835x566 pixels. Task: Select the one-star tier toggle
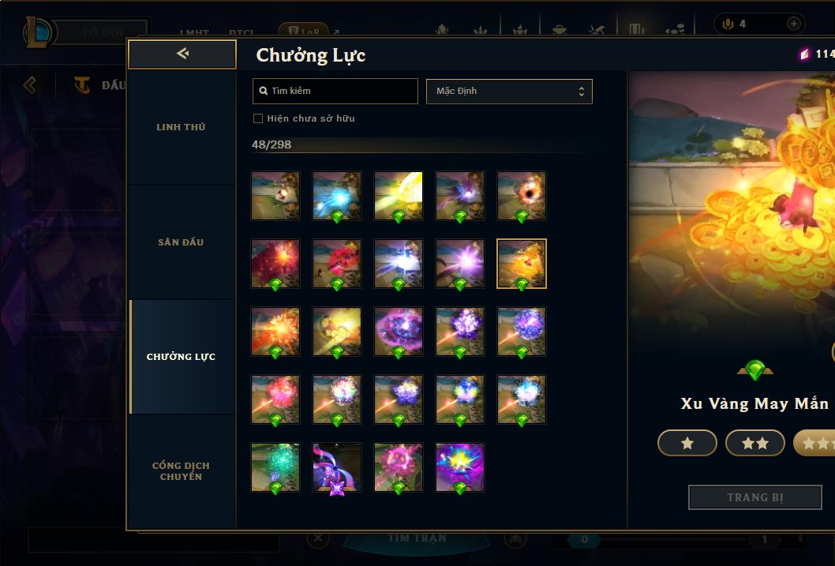pyautogui.click(x=687, y=443)
